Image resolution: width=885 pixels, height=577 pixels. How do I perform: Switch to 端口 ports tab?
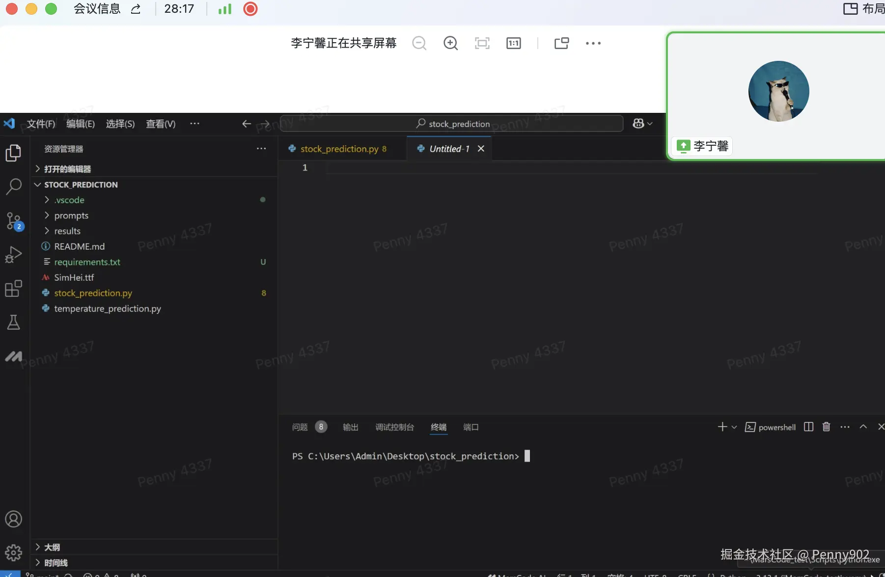[x=471, y=427]
